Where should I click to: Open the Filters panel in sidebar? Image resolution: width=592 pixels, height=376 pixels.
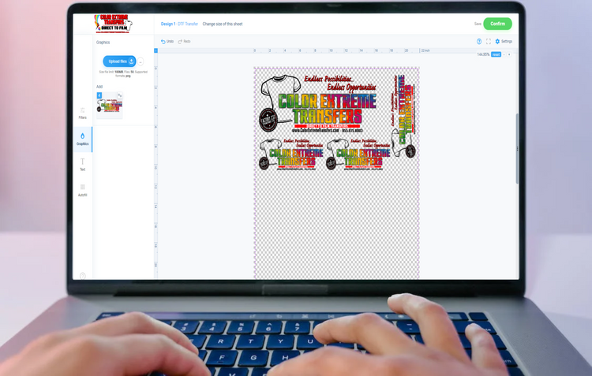82,113
